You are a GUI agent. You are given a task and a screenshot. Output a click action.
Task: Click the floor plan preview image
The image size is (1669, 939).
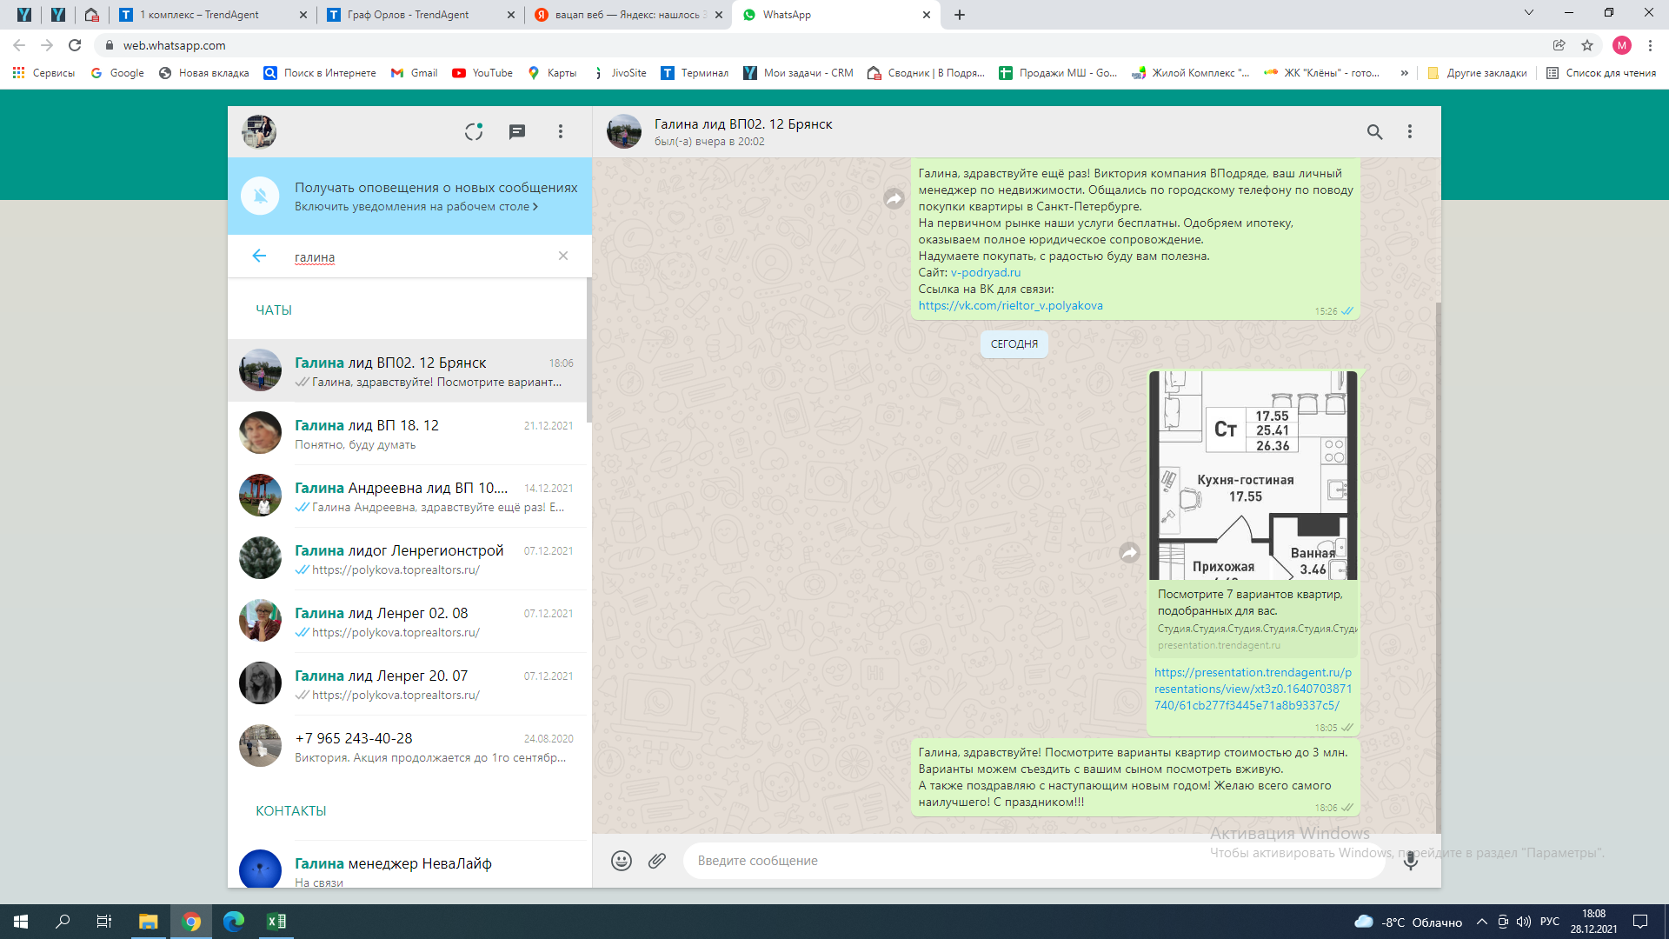[x=1253, y=476]
